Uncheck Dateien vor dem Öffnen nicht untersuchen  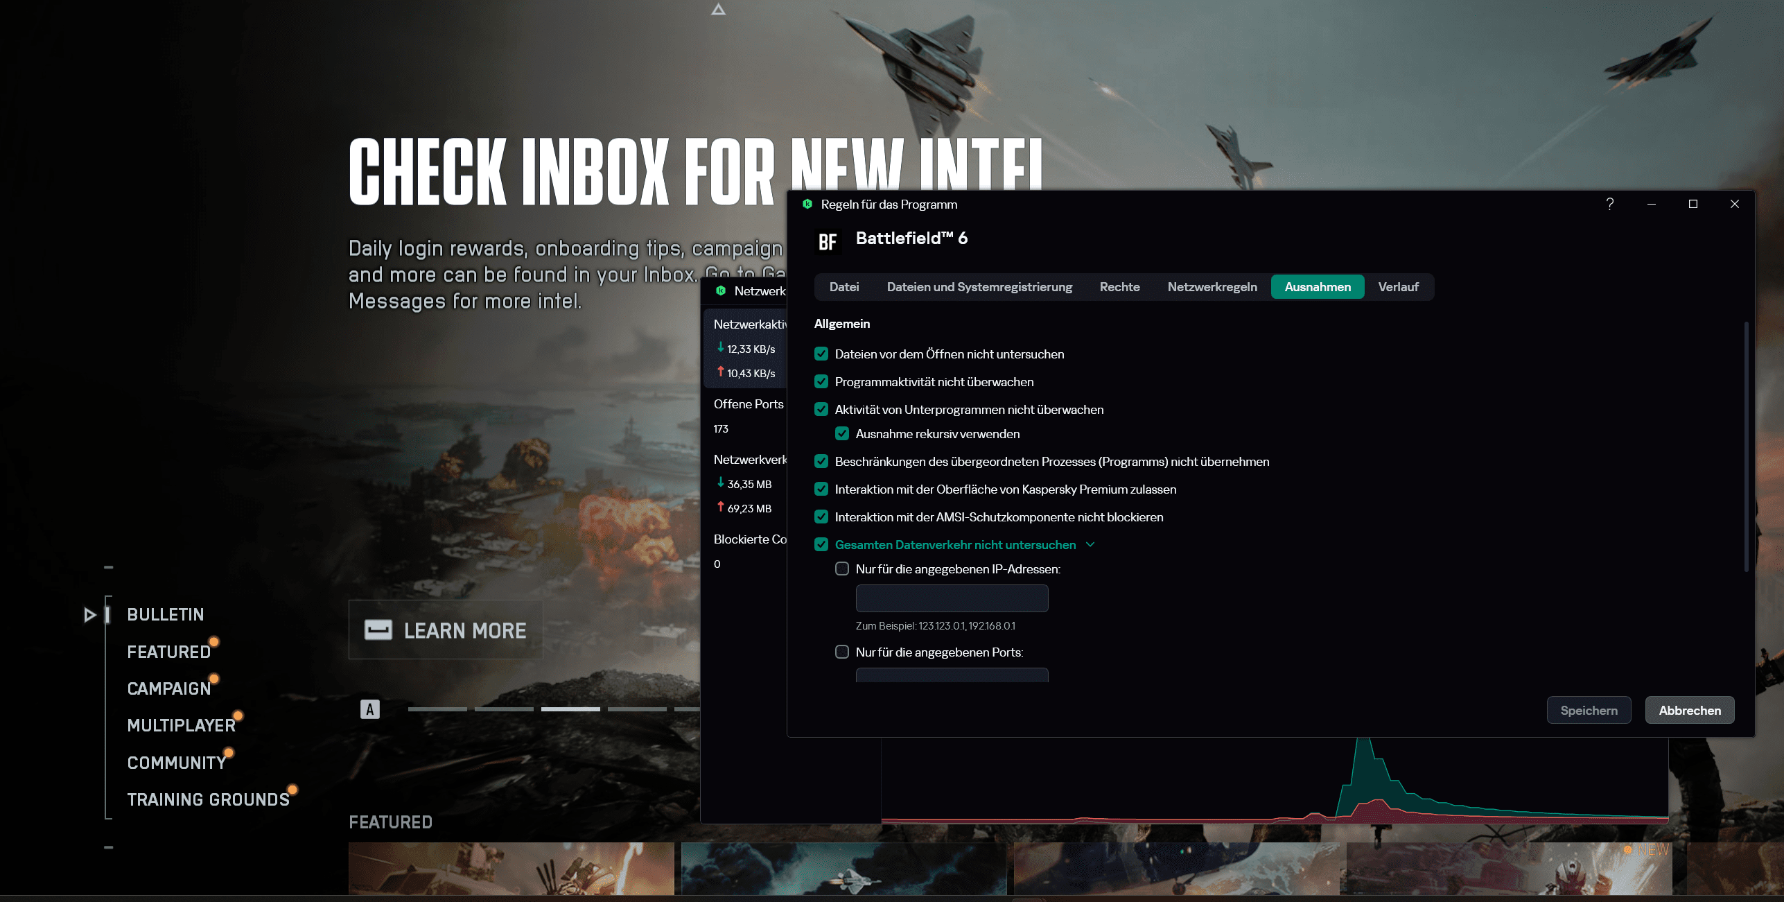tap(821, 354)
